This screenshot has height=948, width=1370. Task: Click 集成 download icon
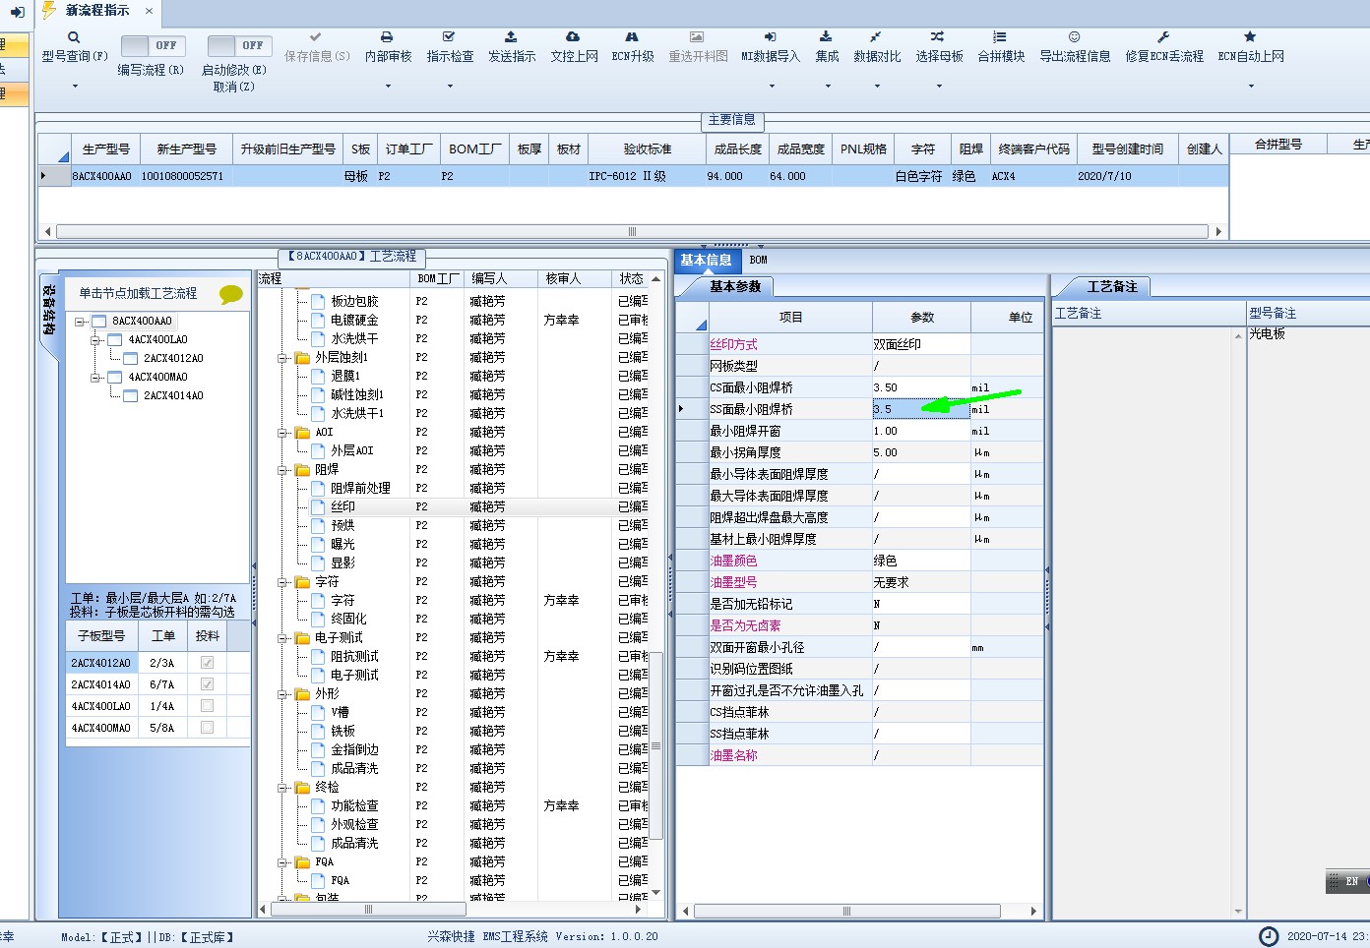coord(827,37)
